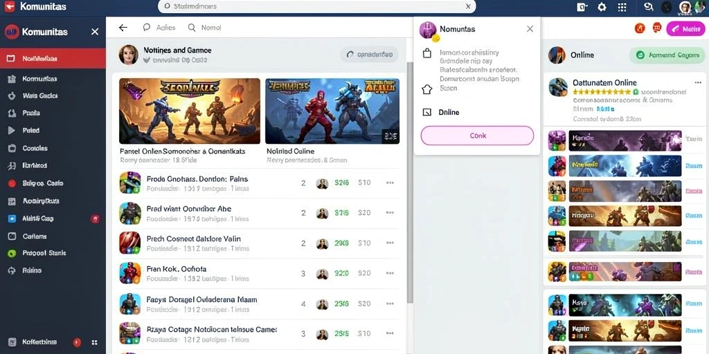This screenshot has width=709, height=354.
Task: Click the vertical scrollbar of the game list
Action: pyautogui.click(x=410, y=183)
